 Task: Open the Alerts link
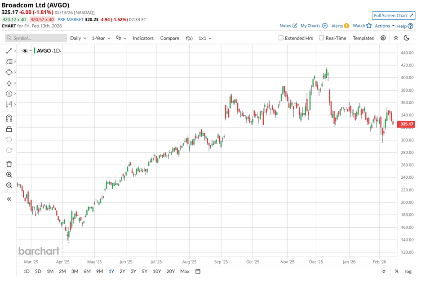pos(340,26)
